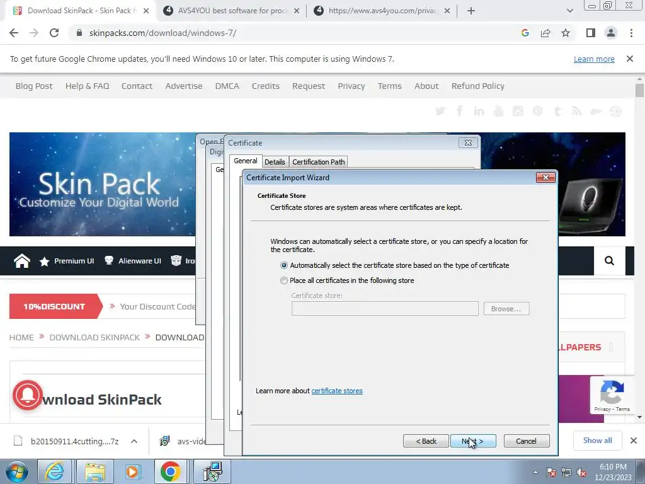
Task: Open Blog Post menu link
Action: click(34, 86)
